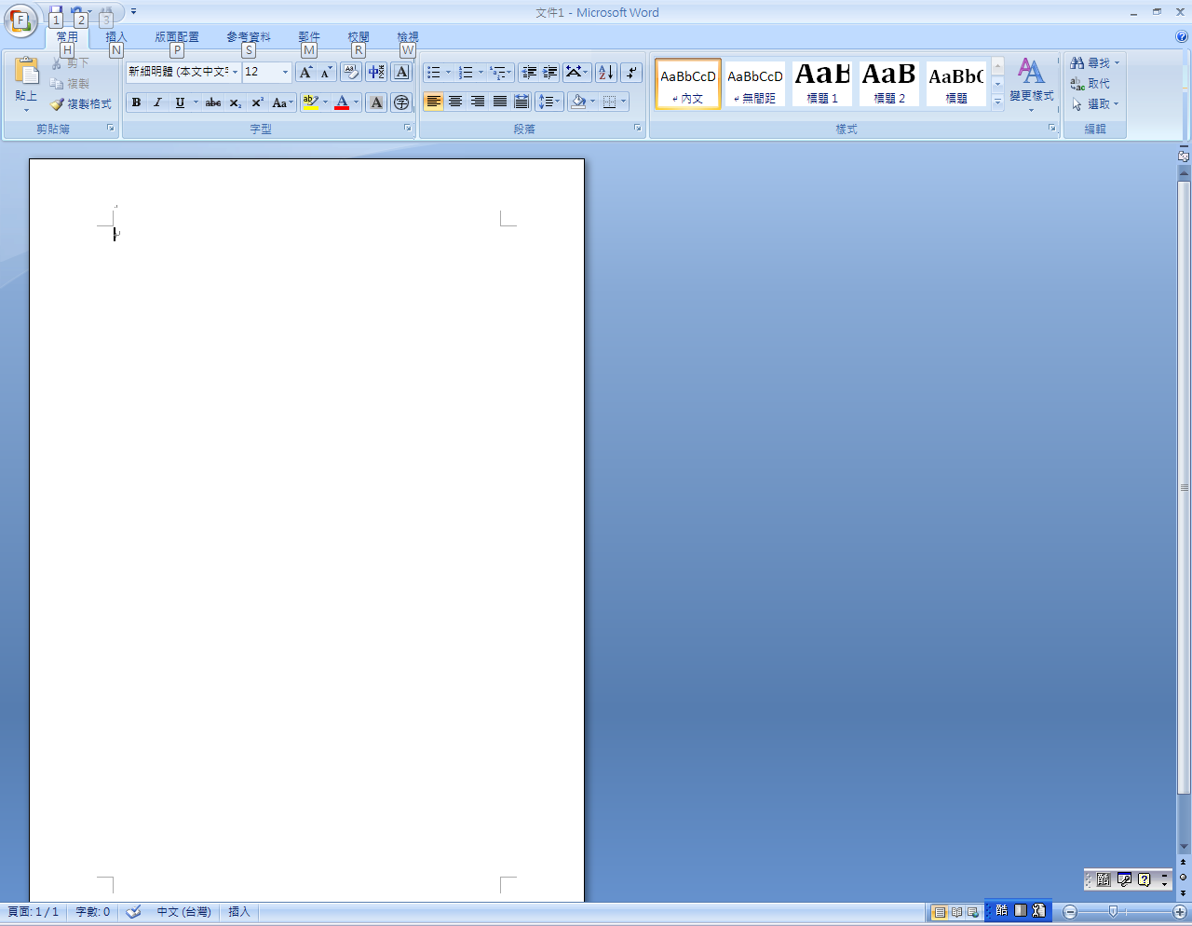Expand the styles gallery list

point(997,102)
